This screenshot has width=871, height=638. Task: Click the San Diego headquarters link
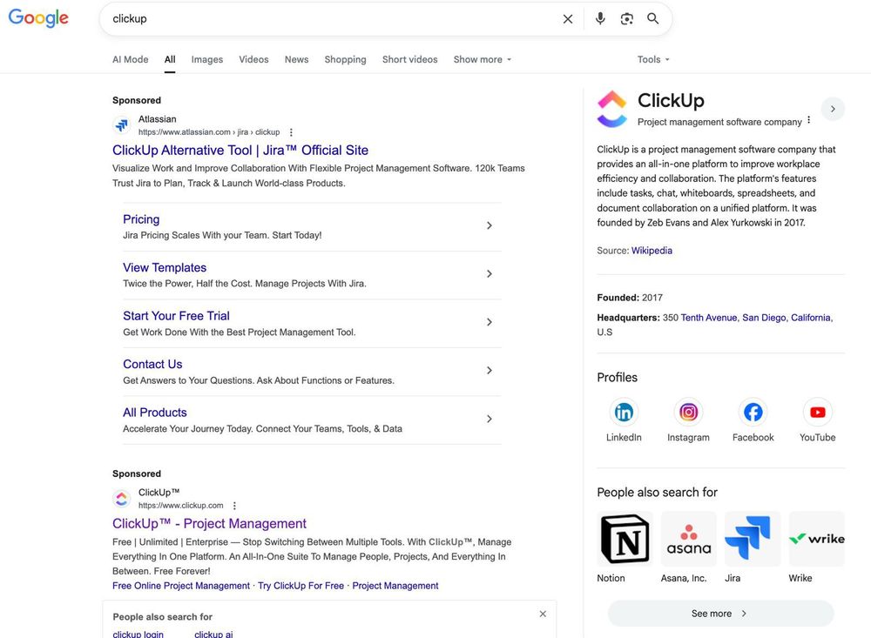(x=765, y=318)
